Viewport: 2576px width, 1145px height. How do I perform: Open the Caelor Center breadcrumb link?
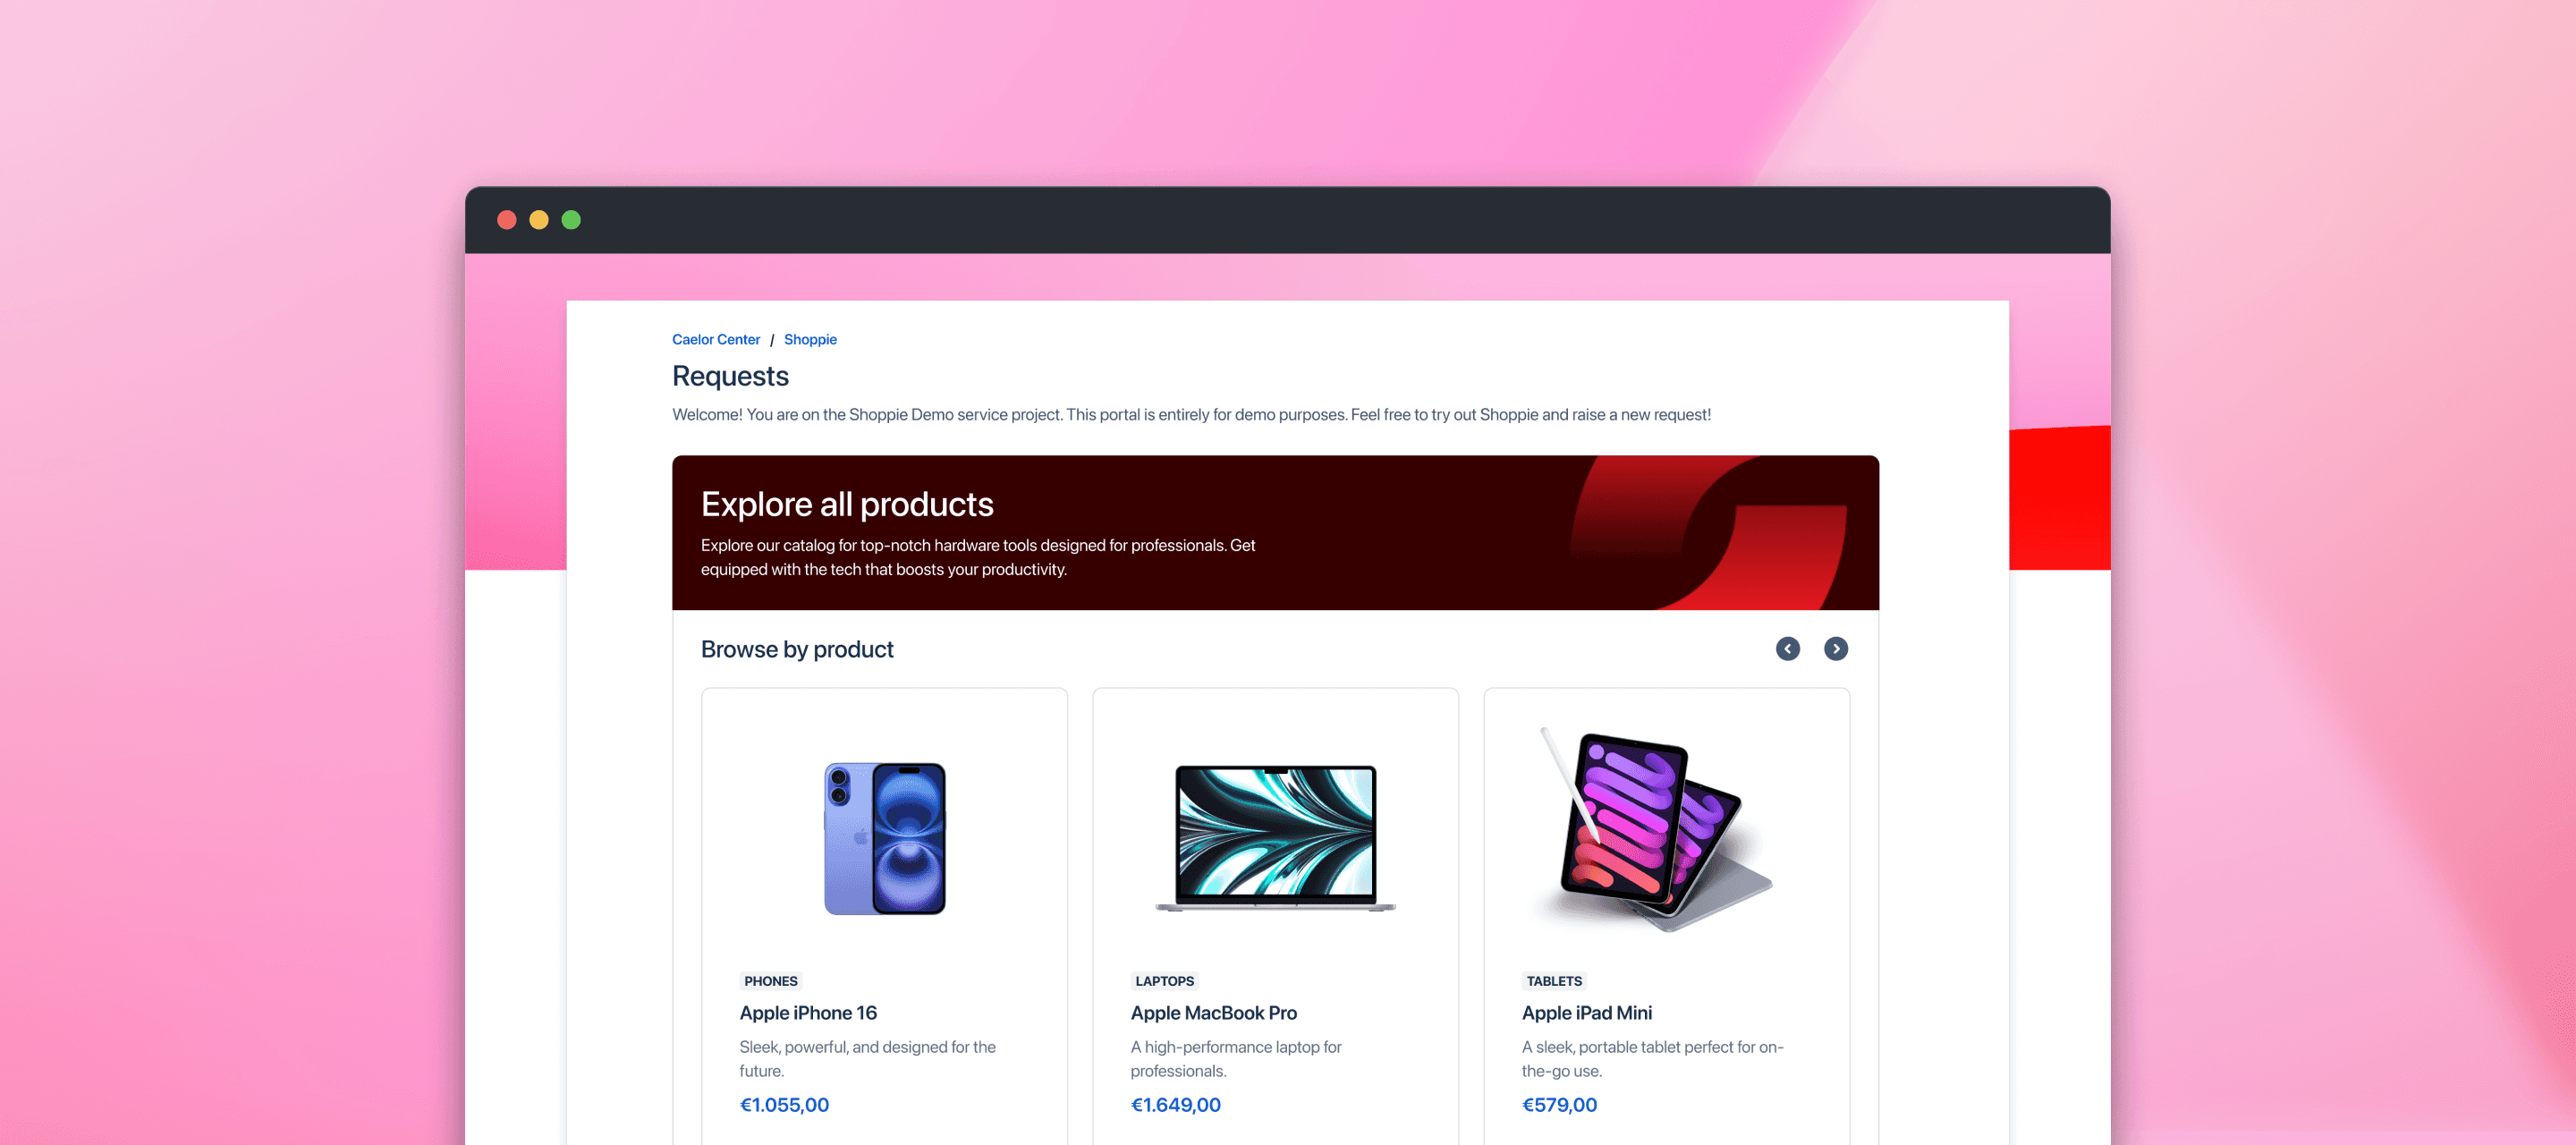click(716, 340)
